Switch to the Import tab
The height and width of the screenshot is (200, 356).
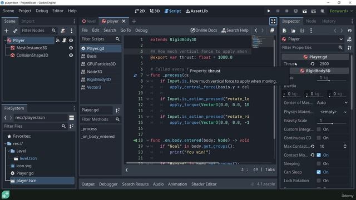28,21
